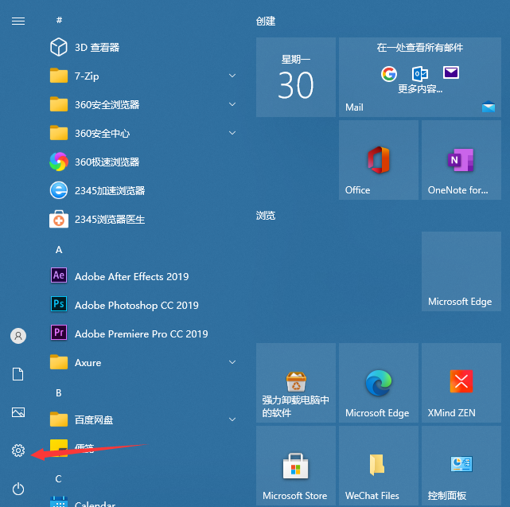Launch Adobe After Effects 2019

tap(131, 276)
